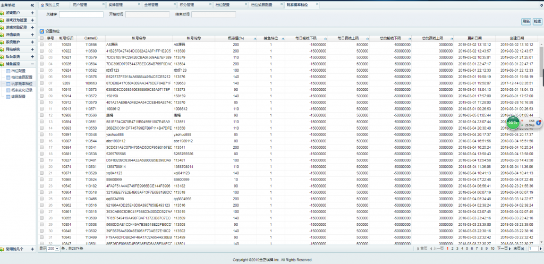The image size is (544, 264).
Task: Toggle the select-all checkbox in table header
Action: 42,38
